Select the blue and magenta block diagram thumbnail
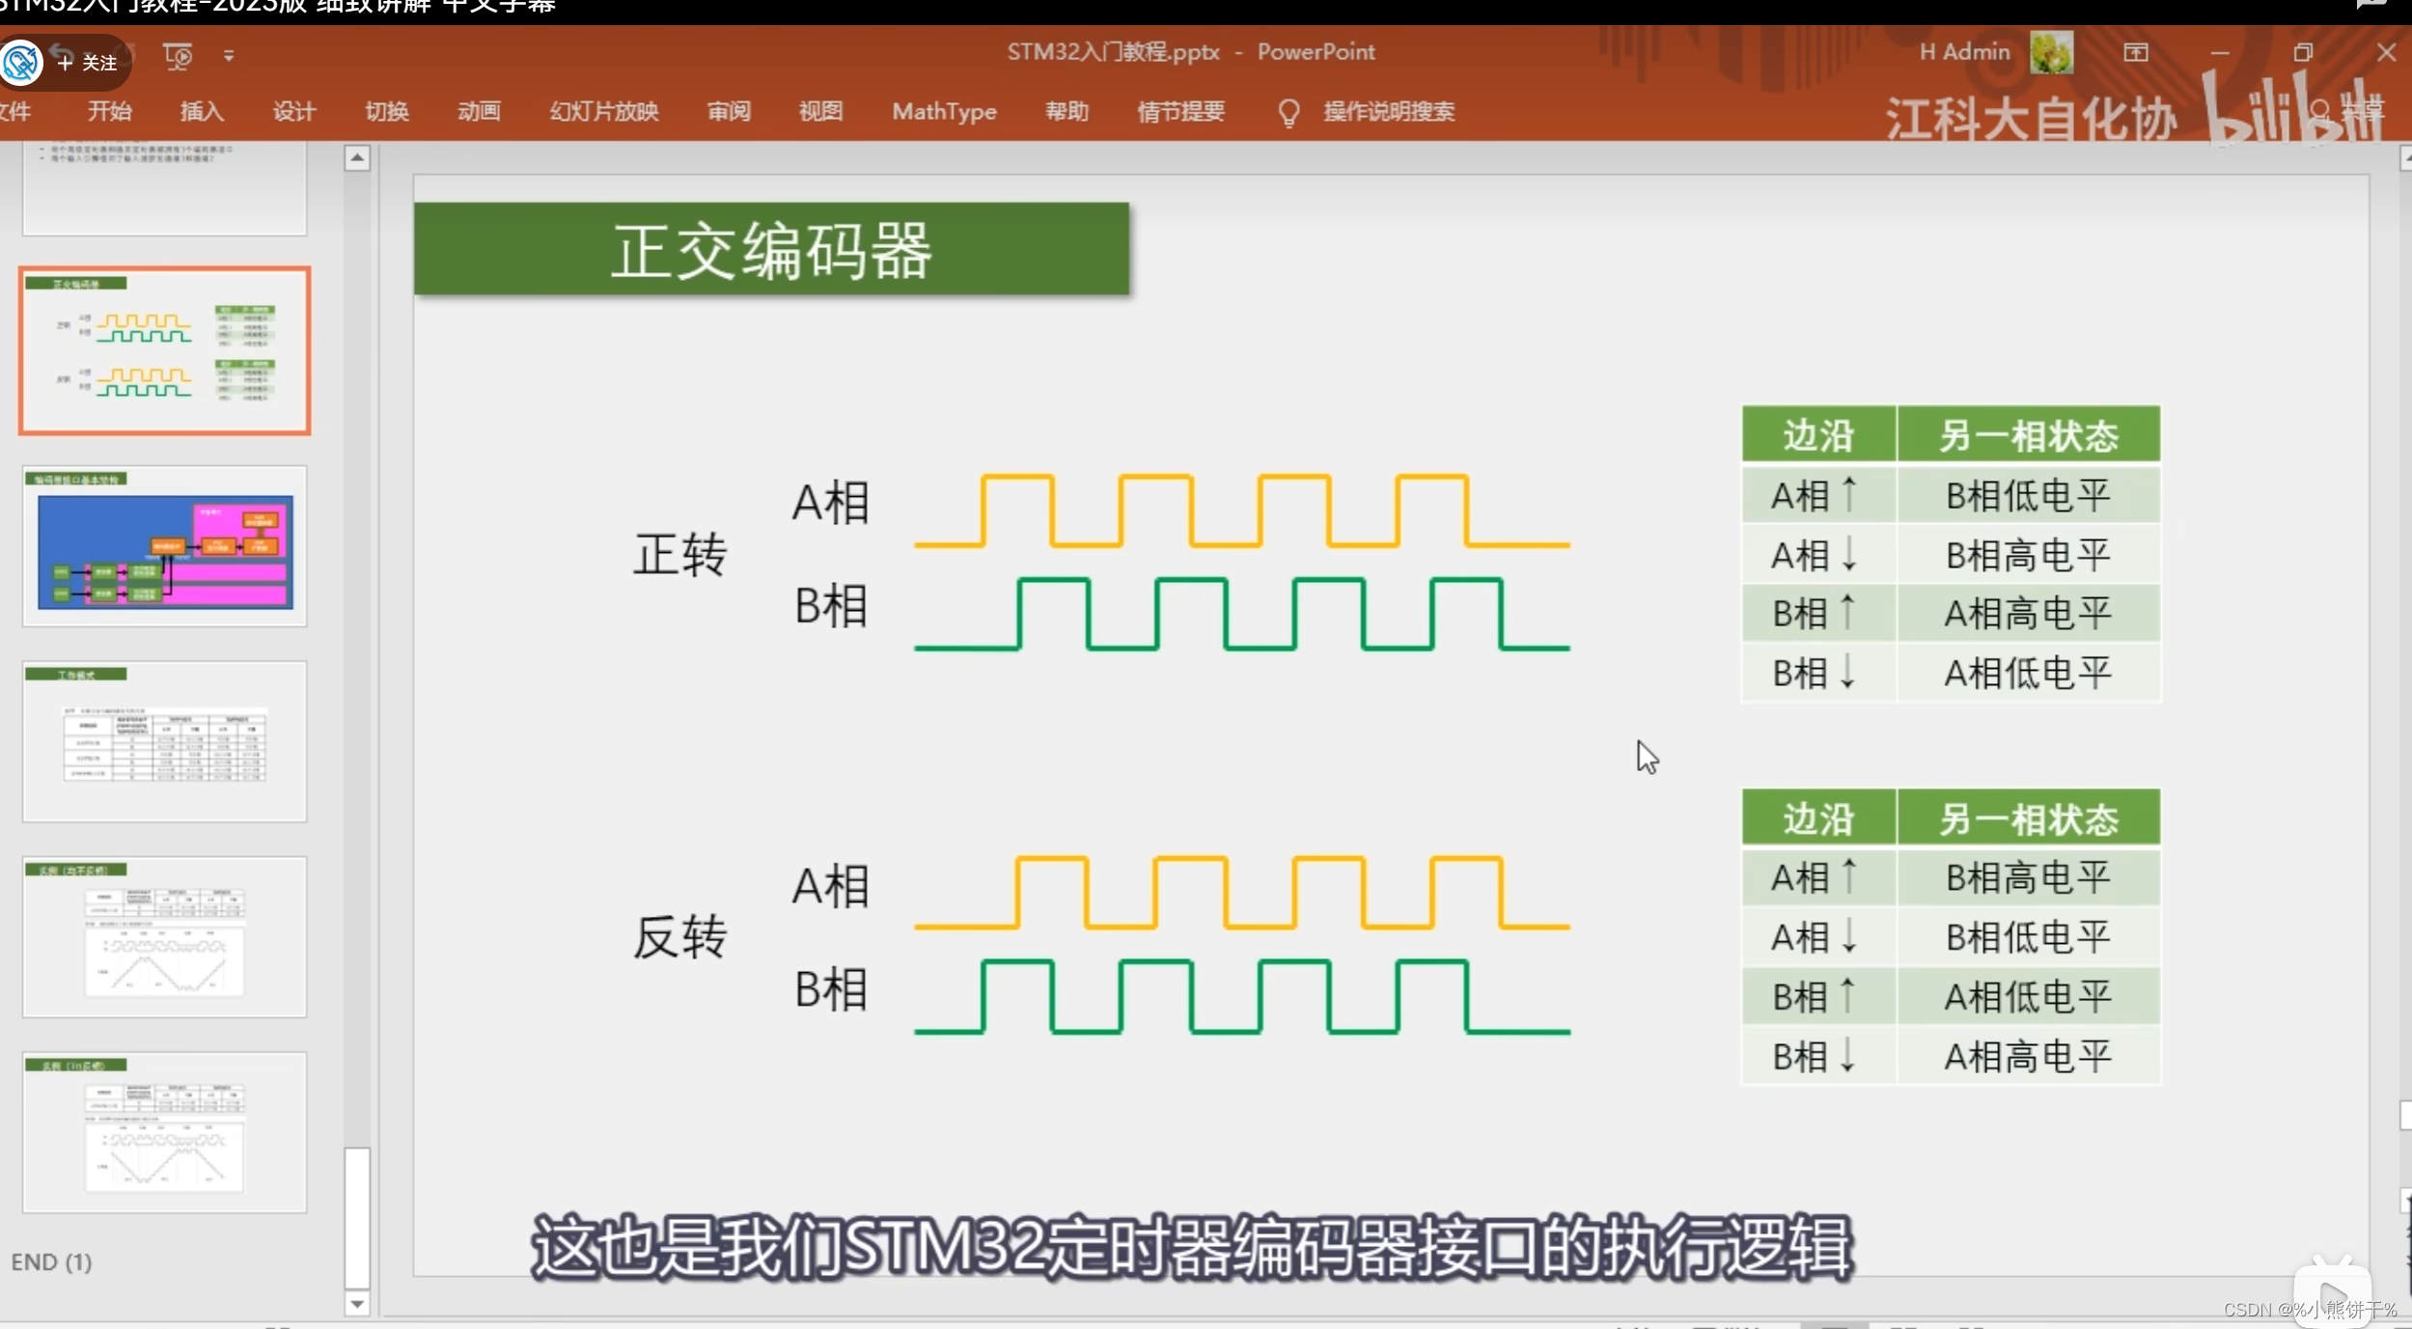Image resolution: width=2412 pixels, height=1329 pixels. [x=165, y=547]
